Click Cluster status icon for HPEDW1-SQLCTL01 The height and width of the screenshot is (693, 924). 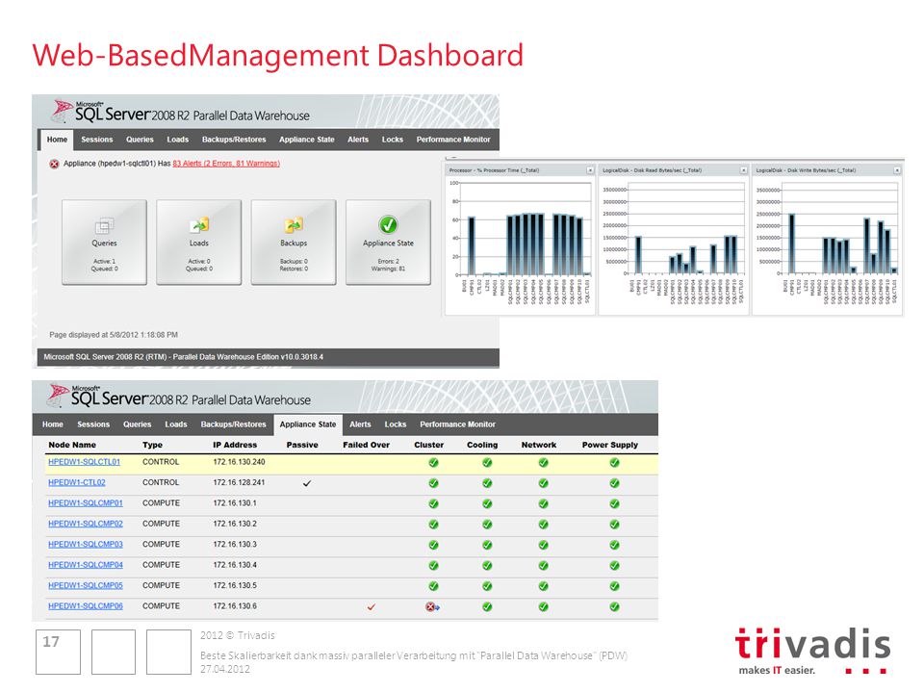coord(434,463)
